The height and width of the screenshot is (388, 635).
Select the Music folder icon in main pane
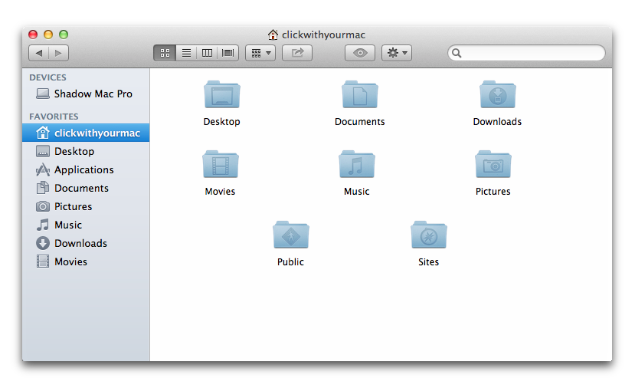point(357,164)
